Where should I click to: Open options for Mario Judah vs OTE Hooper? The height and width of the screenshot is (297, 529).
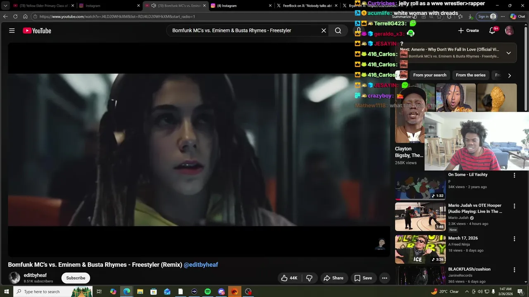point(514,206)
